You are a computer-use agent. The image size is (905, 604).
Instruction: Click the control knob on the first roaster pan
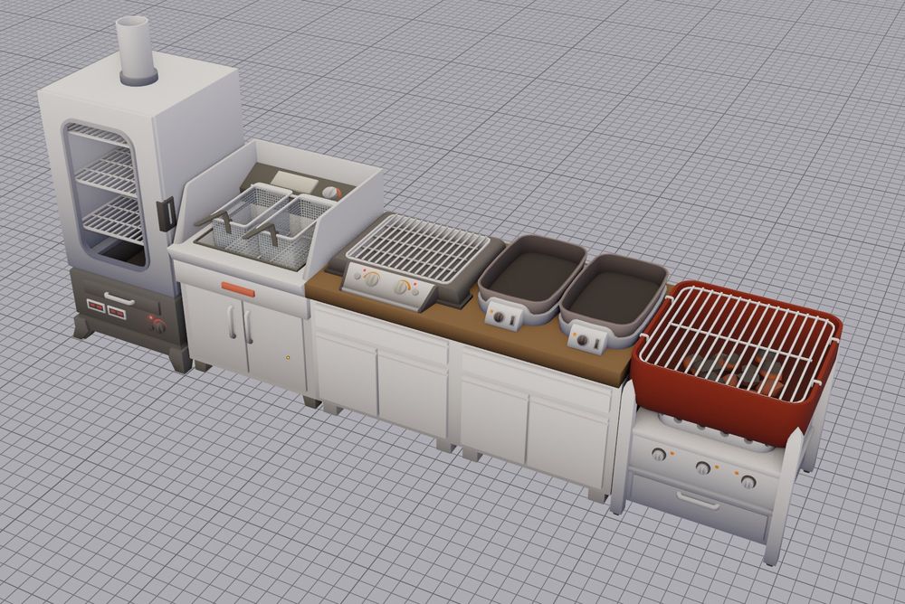499,316
